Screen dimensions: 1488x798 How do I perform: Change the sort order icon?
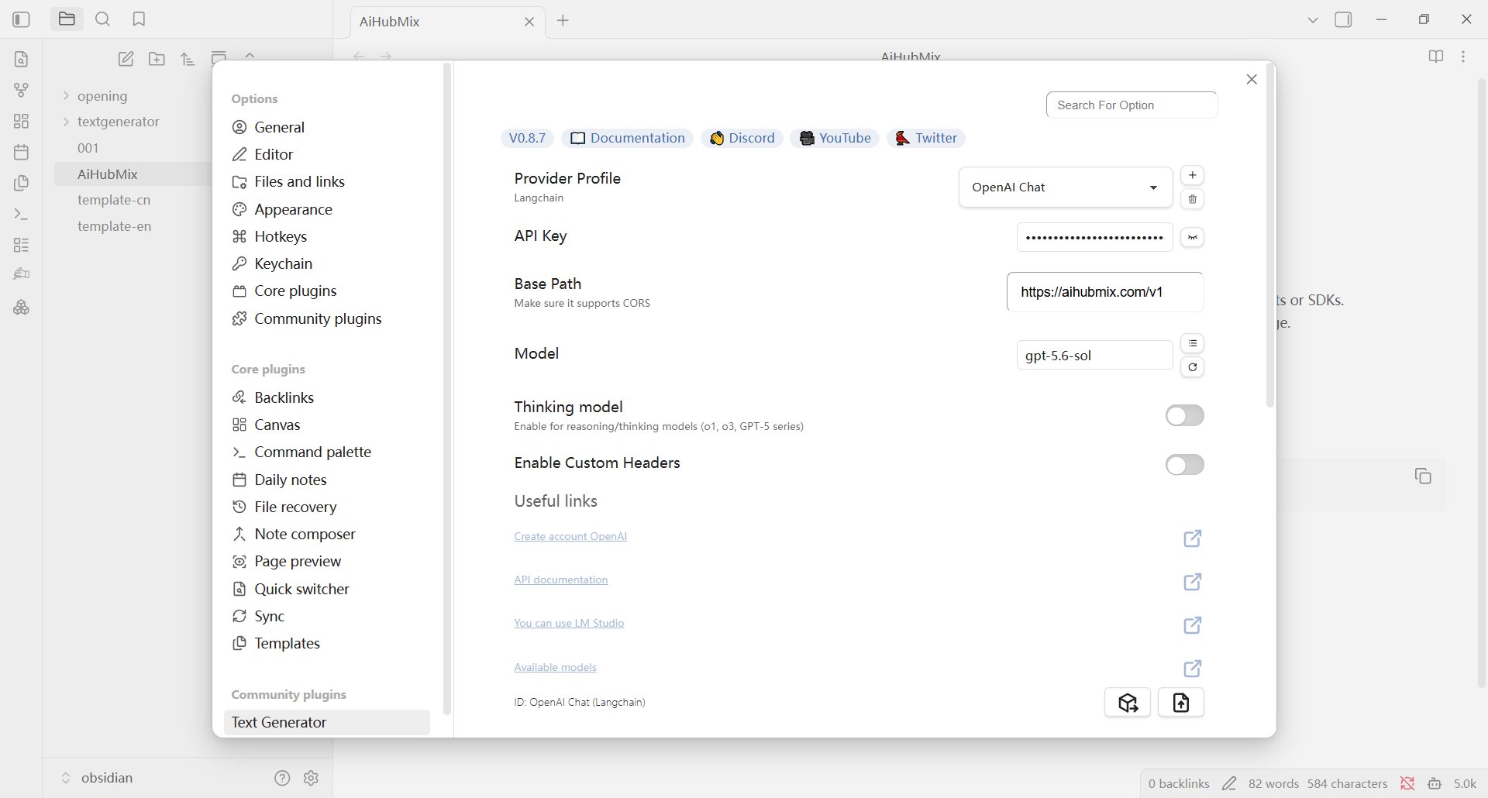click(188, 59)
